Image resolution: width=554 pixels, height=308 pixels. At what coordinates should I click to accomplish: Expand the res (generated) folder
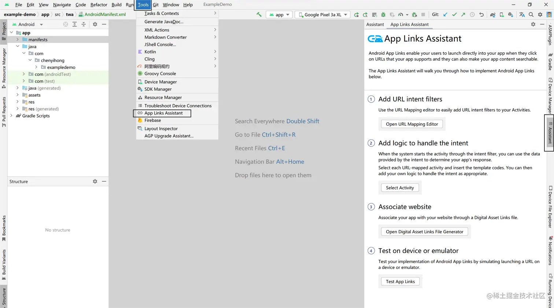[18, 109]
